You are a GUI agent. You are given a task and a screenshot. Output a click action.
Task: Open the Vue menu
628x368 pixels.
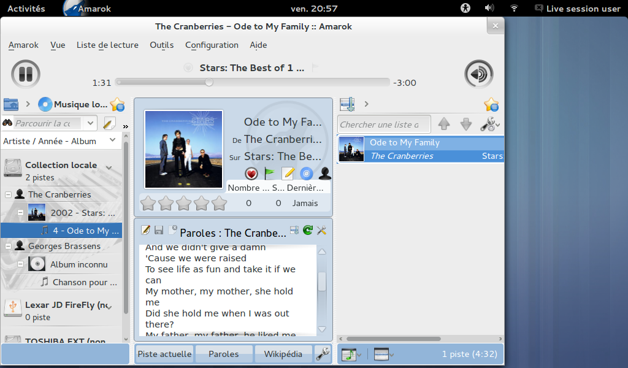click(58, 45)
